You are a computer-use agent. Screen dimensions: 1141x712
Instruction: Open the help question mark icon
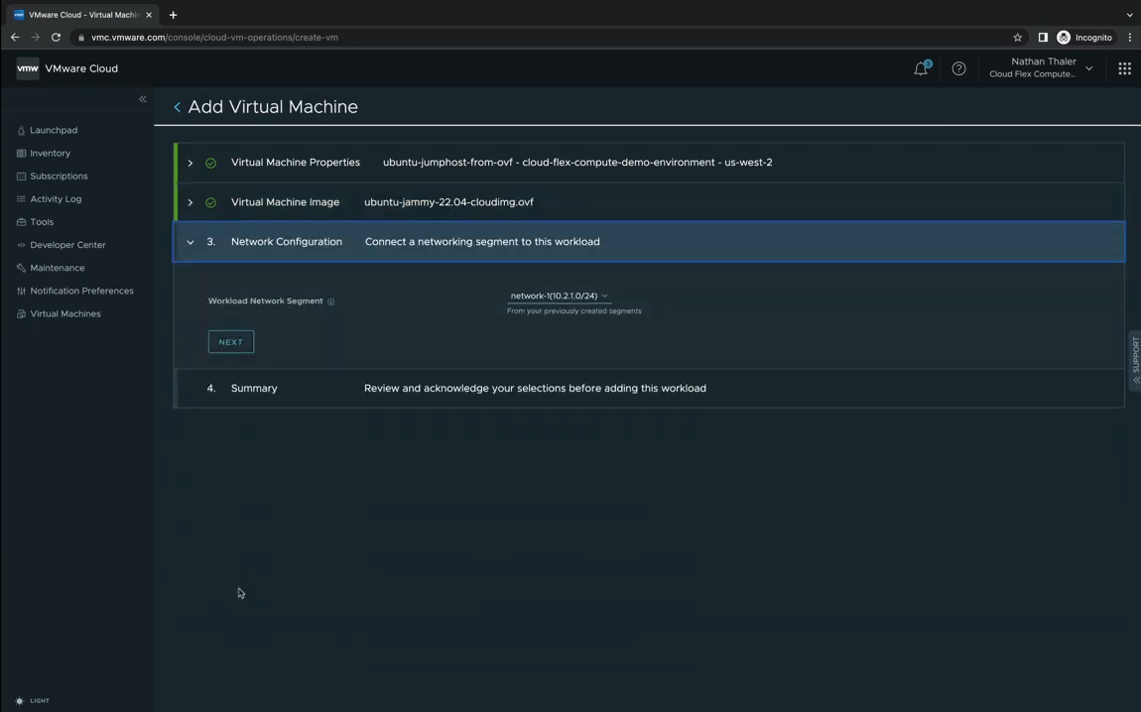959,68
